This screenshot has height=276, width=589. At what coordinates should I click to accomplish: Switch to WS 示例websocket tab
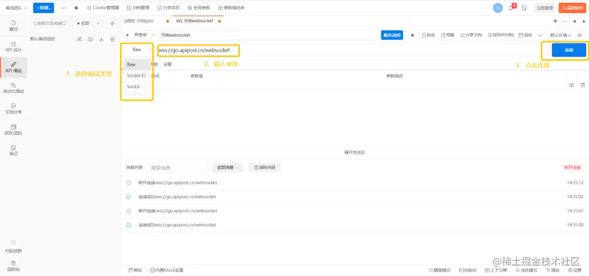click(x=195, y=21)
